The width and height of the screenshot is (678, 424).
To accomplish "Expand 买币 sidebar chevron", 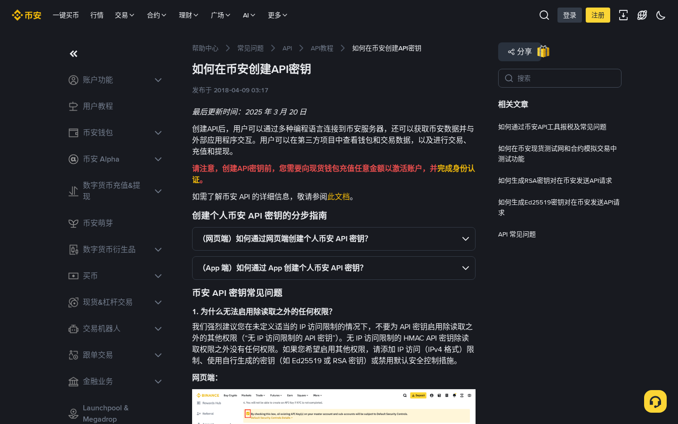I will coord(158,276).
